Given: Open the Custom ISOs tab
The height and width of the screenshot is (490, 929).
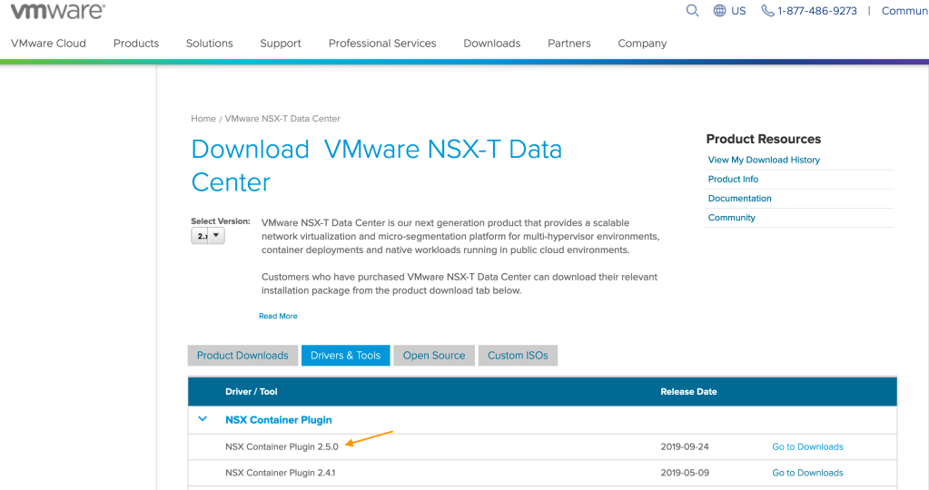Looking at the screenshot, I should tap(518, 356).
